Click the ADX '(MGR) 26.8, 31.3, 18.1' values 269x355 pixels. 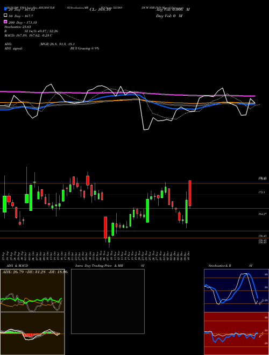(57, 44)
